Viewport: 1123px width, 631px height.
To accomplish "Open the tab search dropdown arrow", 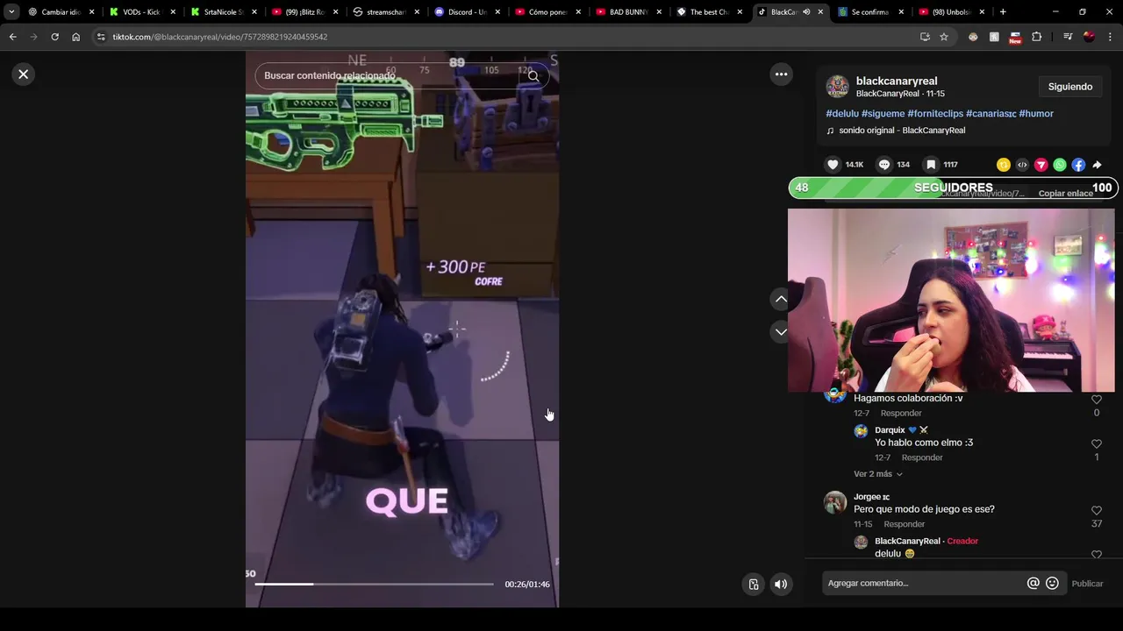I will (x=11, y=12).
